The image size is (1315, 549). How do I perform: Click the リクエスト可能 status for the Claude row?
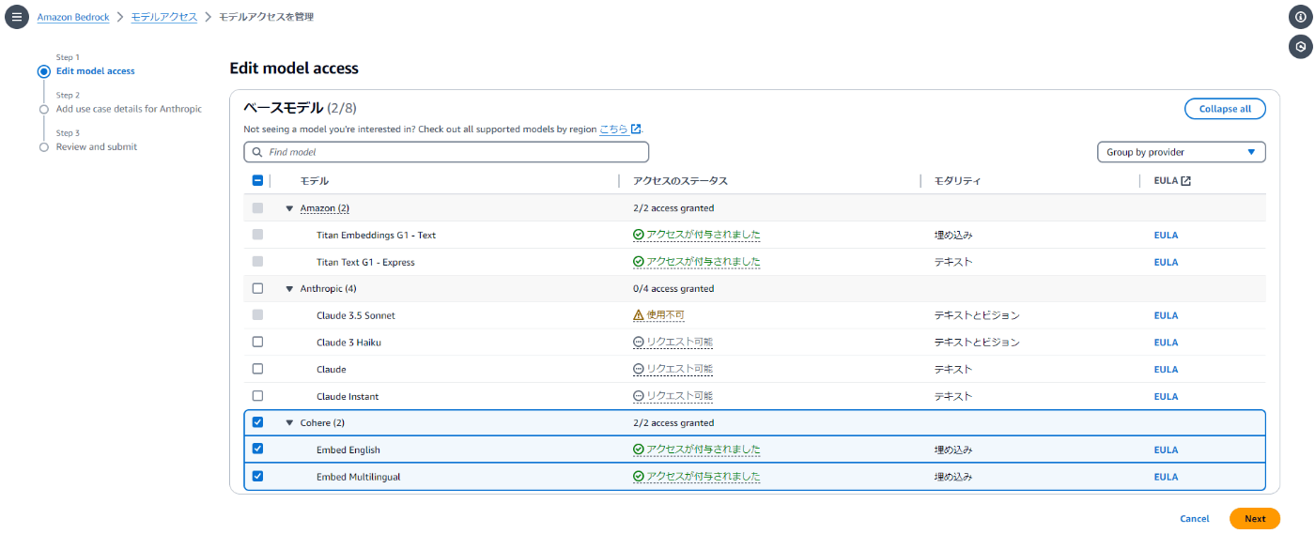point(679,369)
